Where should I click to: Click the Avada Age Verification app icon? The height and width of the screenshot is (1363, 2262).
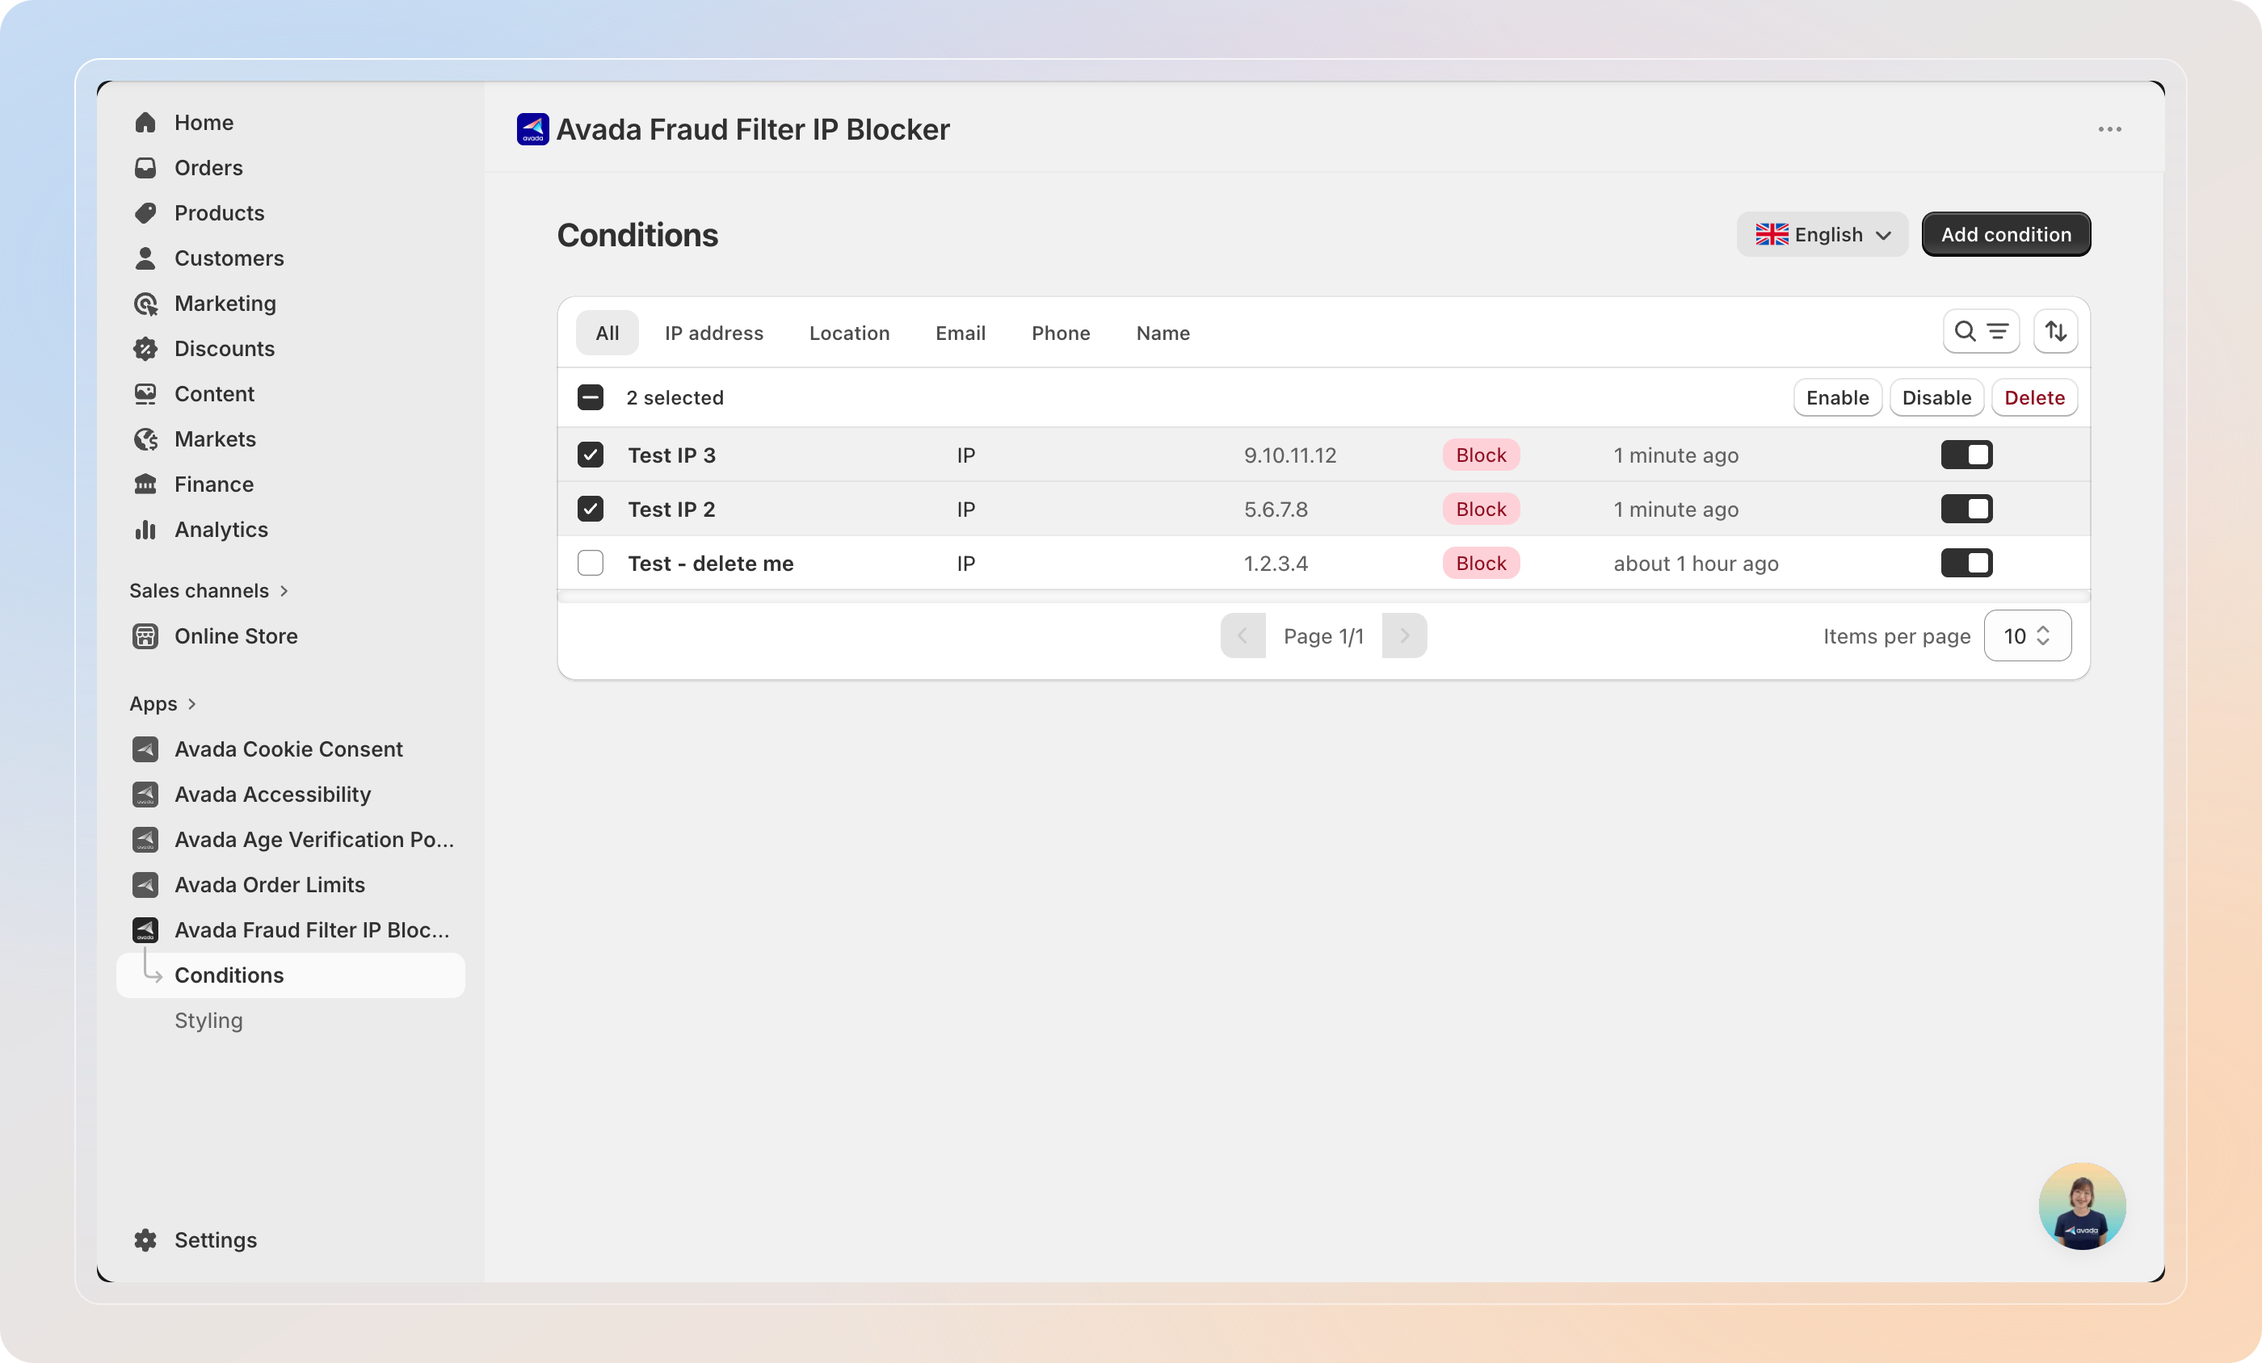pyautogui.click(x=145, y=840)
